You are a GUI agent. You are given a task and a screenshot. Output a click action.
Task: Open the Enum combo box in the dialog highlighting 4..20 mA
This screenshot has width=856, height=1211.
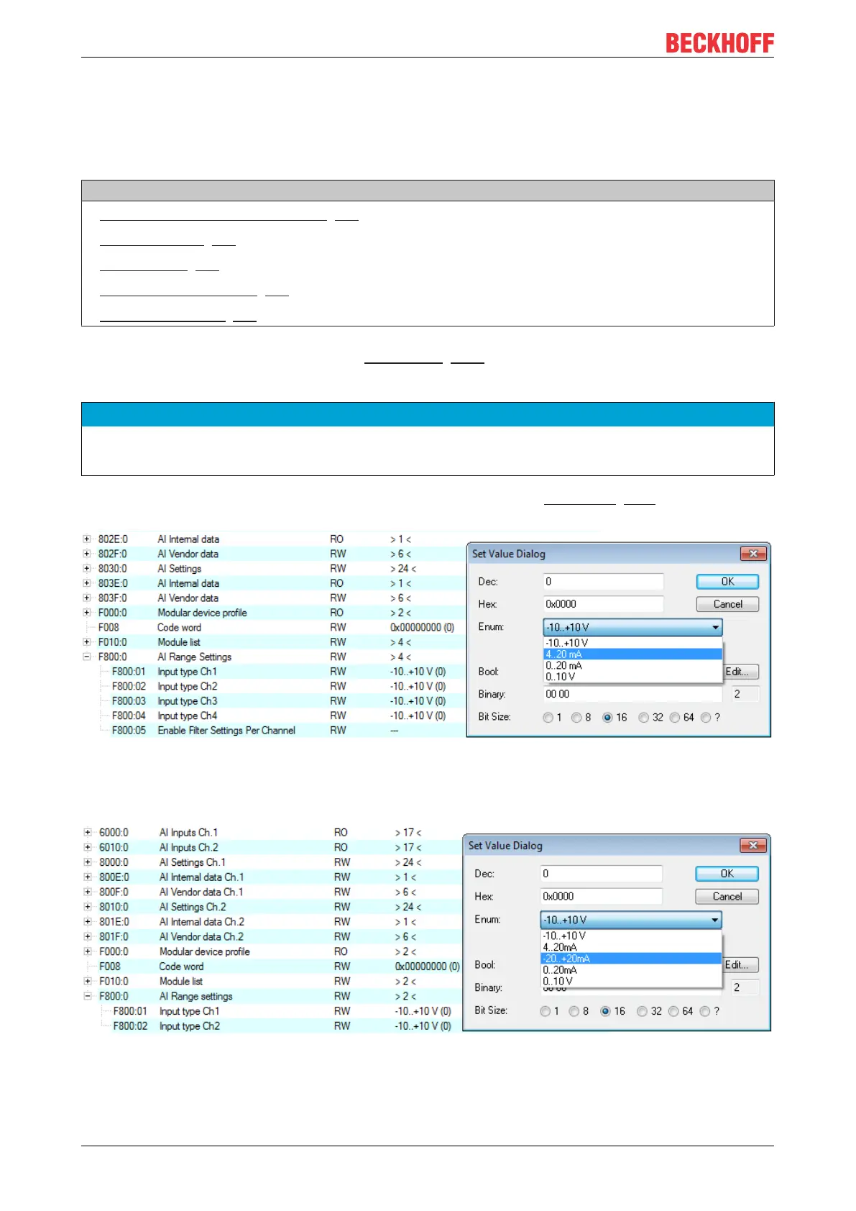pyautogui.click(x=632, y=627)
